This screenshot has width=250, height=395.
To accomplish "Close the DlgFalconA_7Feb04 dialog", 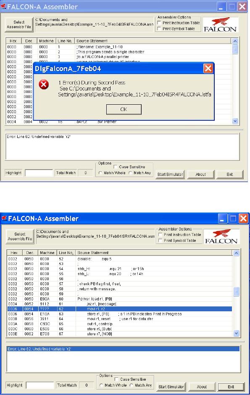I will point(208,68).
